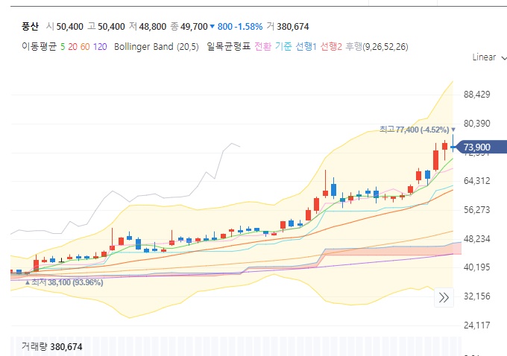Click the 48,234 price axis label

point(477,239)
